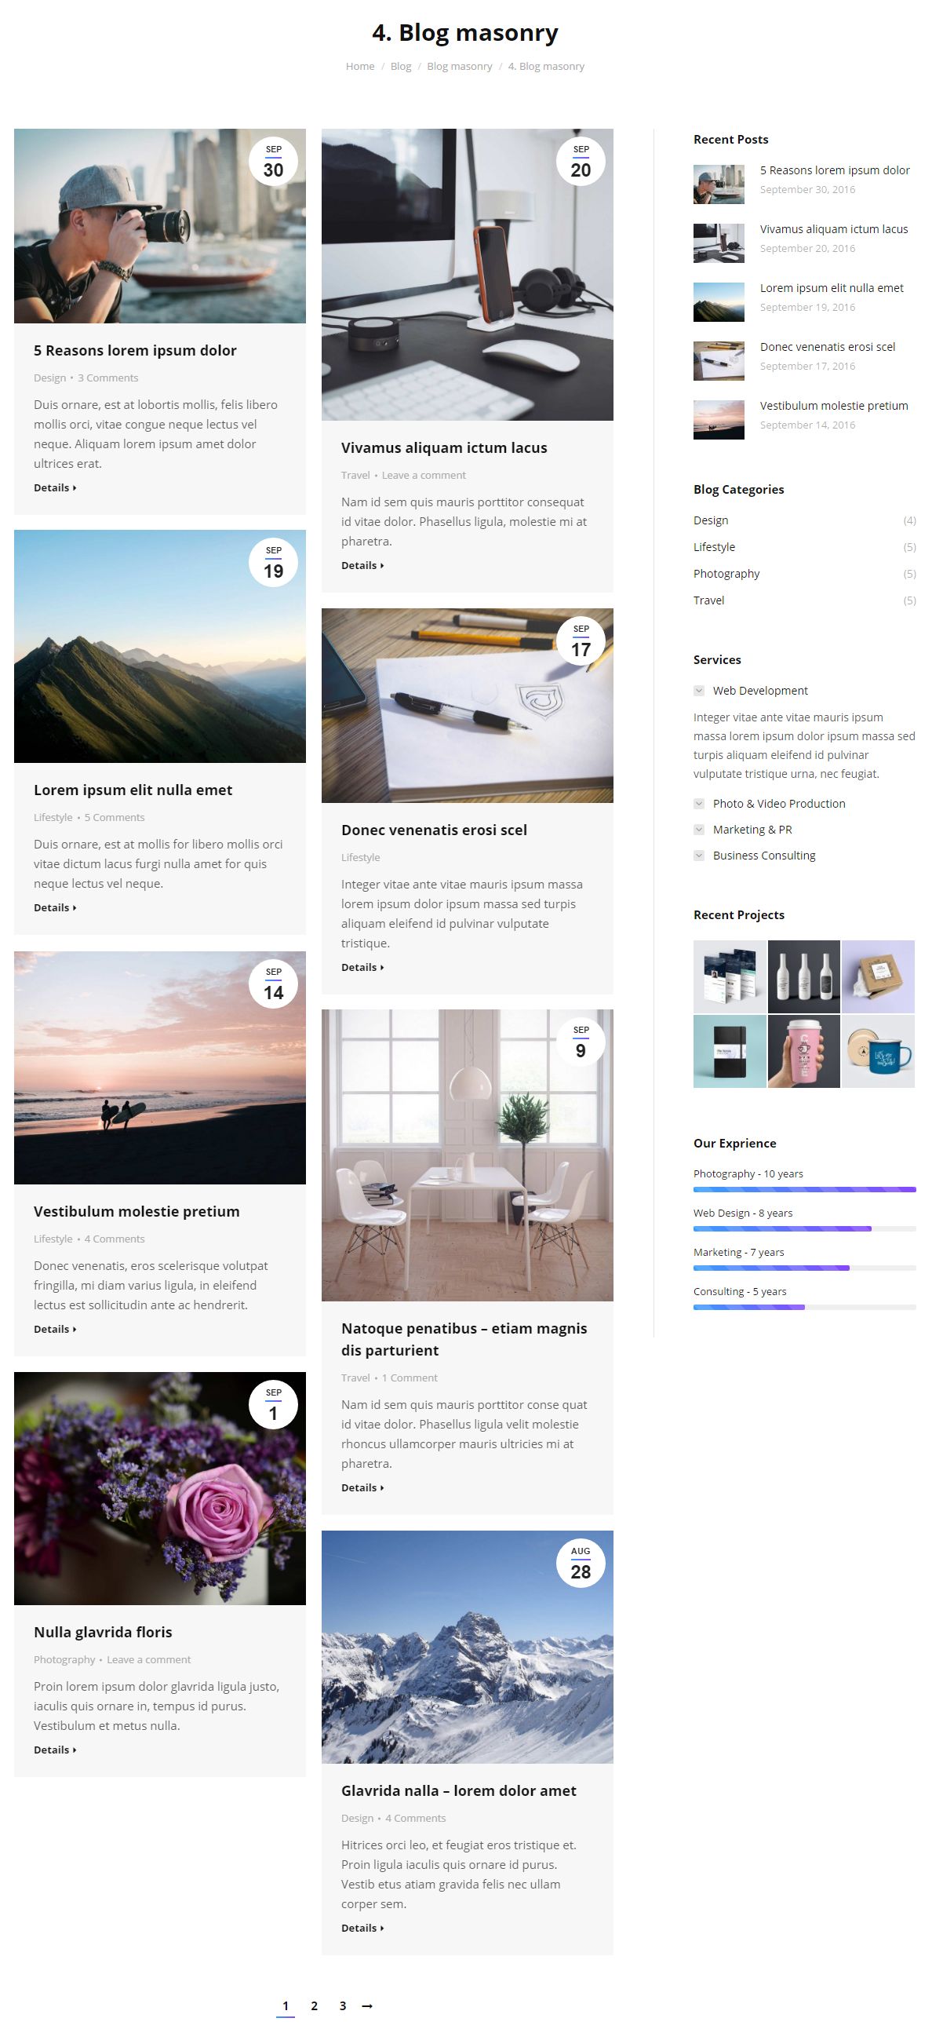This screenshot has height=2040, width=943.
Task: Click the SEP 19 date badge
Action: 273,562
